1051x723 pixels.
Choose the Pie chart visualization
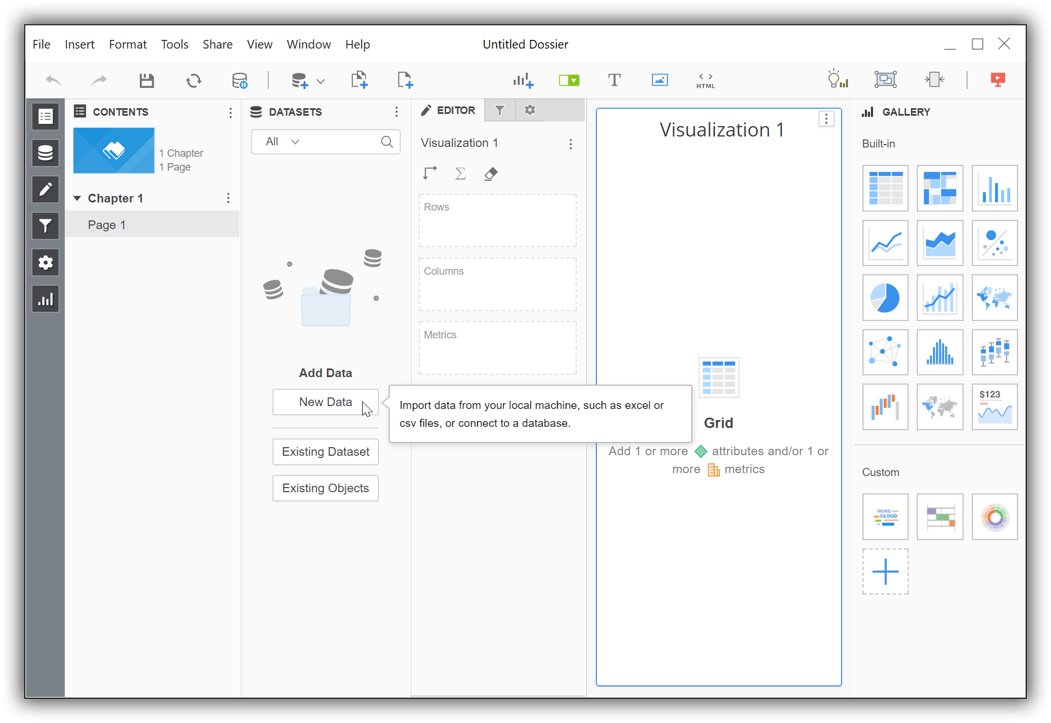pos(885,297)
